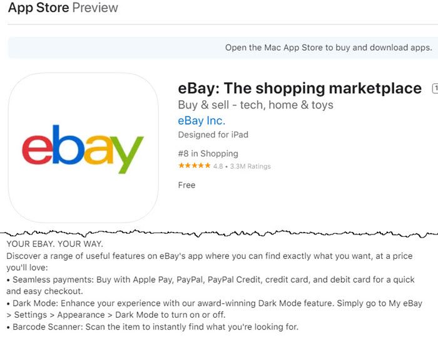The image size is (438, 346).
Task: Click the orange five-star rating icons
Action: [195, 165]
